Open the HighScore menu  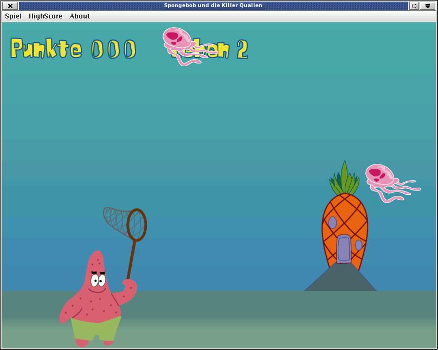[x=45, y=16]
